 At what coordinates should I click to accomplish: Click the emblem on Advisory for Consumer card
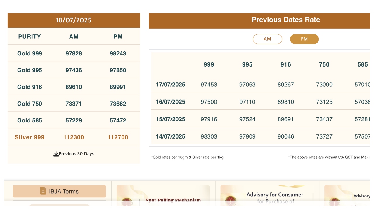(231, 201)
